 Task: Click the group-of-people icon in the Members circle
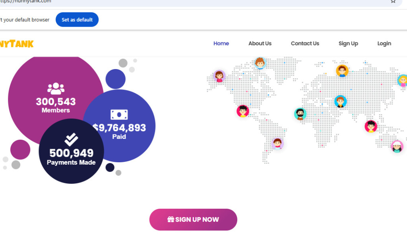[56, 88]
